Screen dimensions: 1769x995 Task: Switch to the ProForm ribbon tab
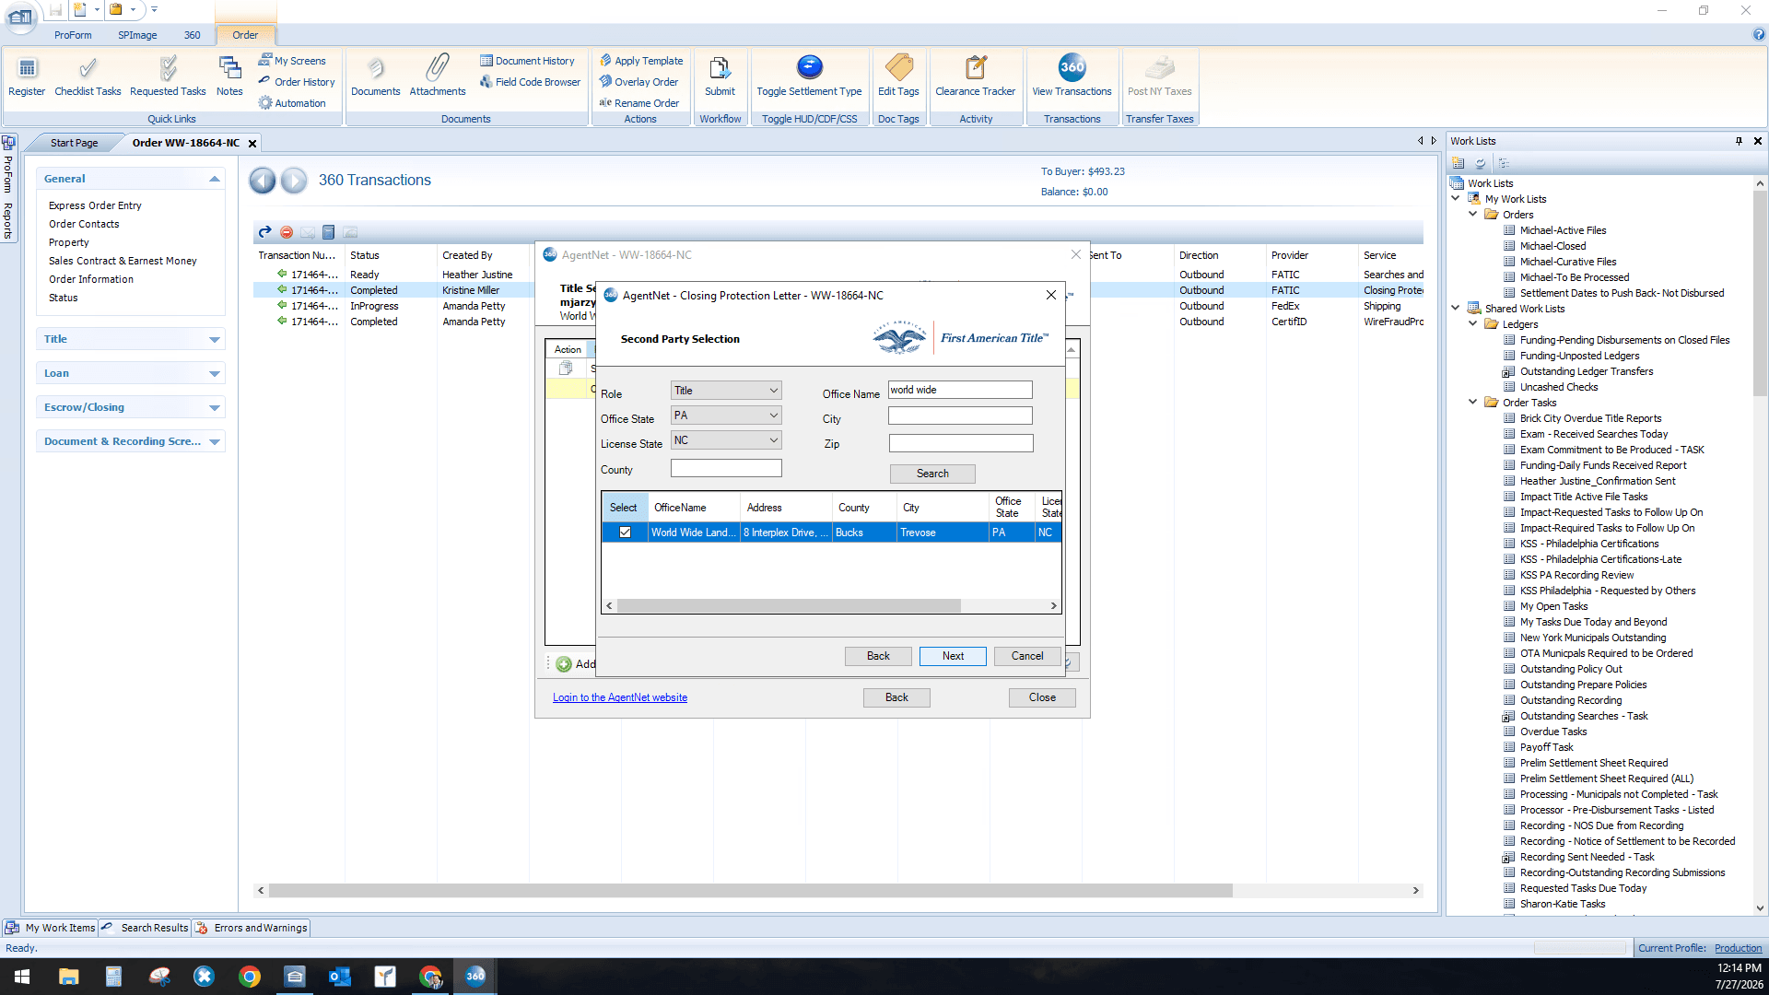tap(73, 35)
